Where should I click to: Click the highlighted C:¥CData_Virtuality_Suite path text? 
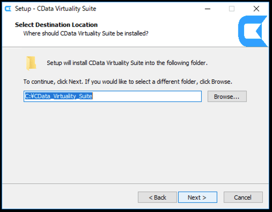pyautogui.click(x=58, y=96)
